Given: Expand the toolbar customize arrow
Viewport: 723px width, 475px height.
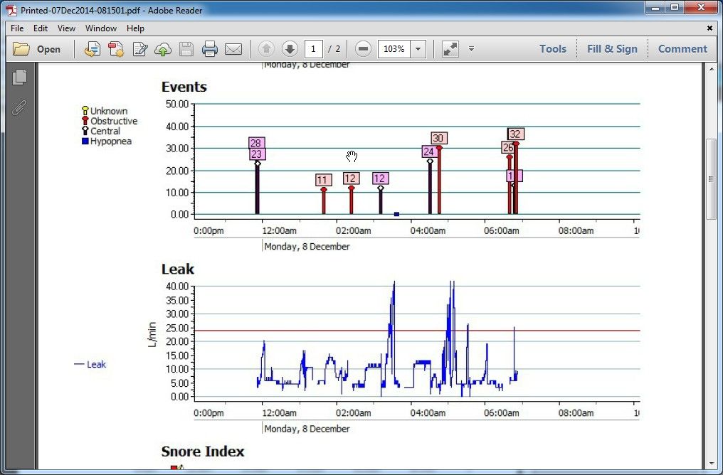Looking at the screenshot, I should click(471, 49).
